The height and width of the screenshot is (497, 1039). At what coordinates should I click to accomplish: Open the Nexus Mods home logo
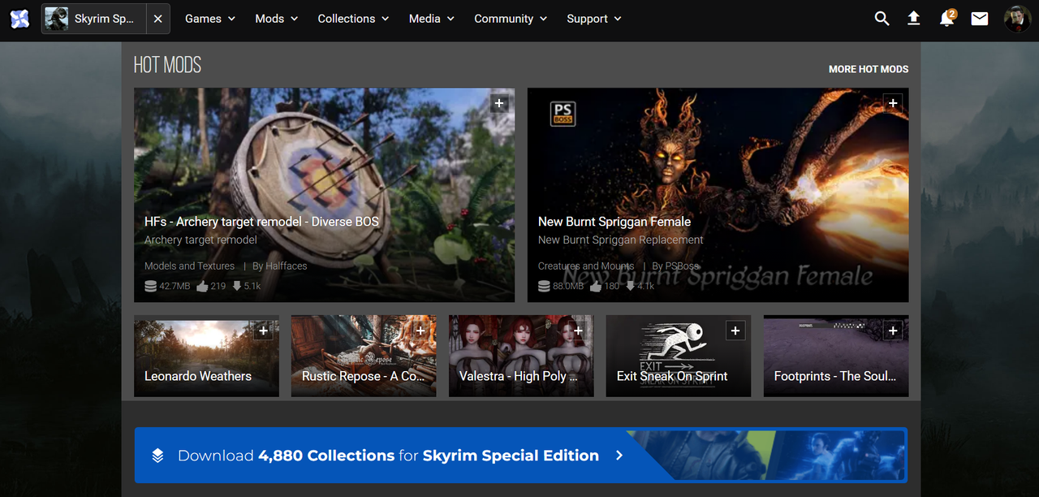19,18
